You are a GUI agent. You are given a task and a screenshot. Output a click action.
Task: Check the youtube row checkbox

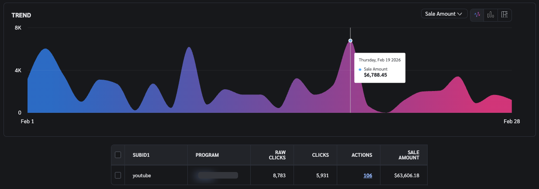click(117, 175)
